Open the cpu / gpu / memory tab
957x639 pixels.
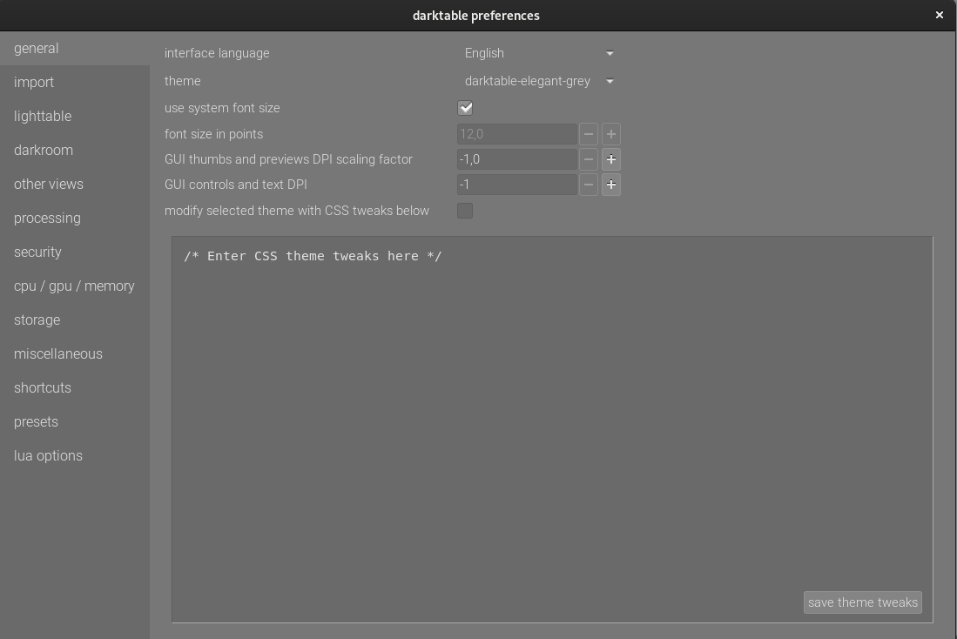[75, 286]
